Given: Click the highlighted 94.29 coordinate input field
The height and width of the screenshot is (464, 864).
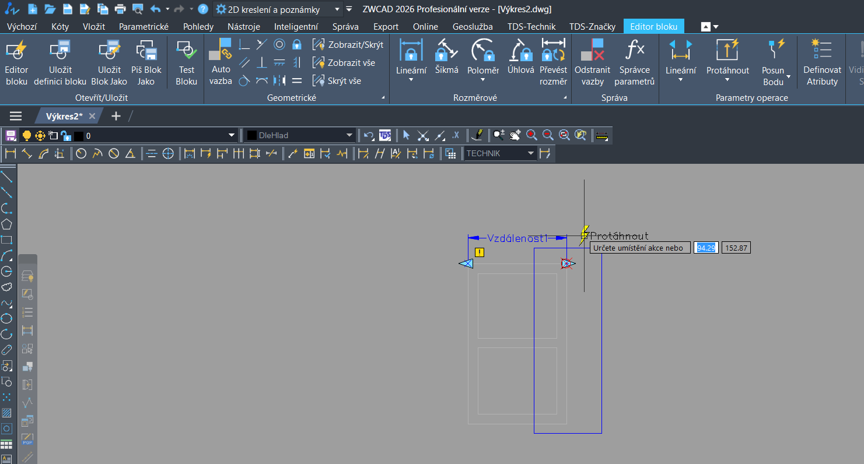Looking at the screenshot, I should click(706, 248).
